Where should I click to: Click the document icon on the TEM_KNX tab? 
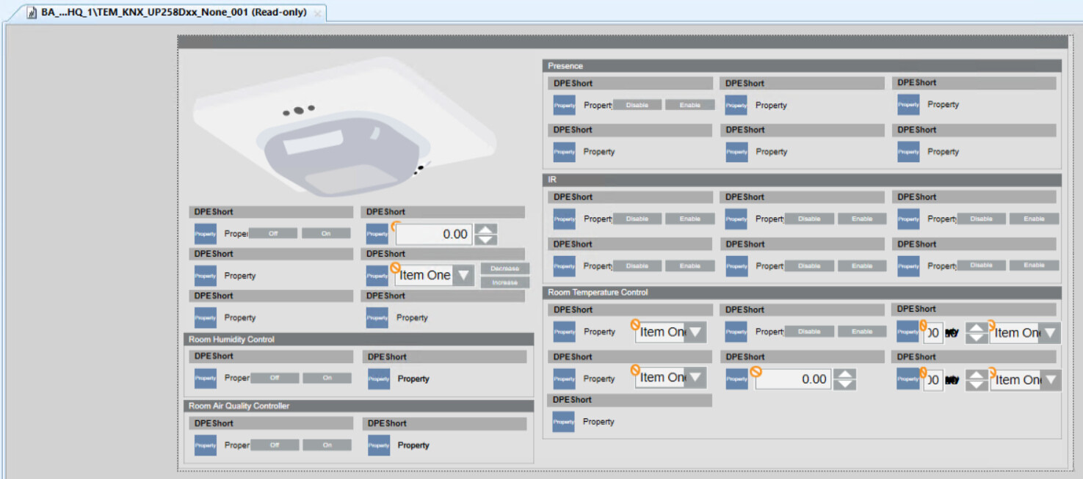(x=32, y=12)
